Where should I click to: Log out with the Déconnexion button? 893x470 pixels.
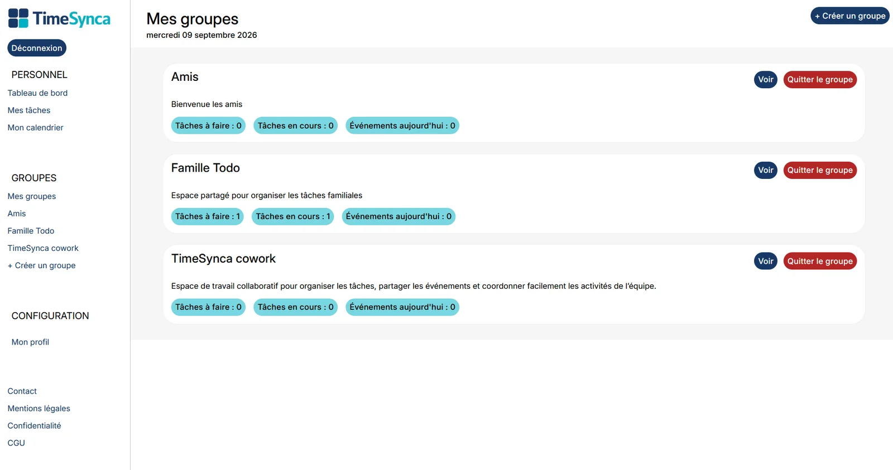pyautogui.click(x=37, y=48)
